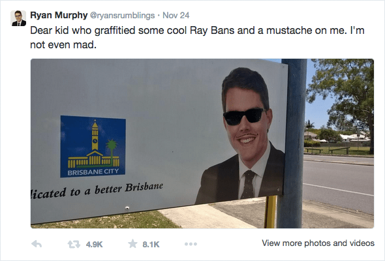The image size is (385, 261).
Task: View the 4.9K retweets count
Action: [x=94, y=245]
